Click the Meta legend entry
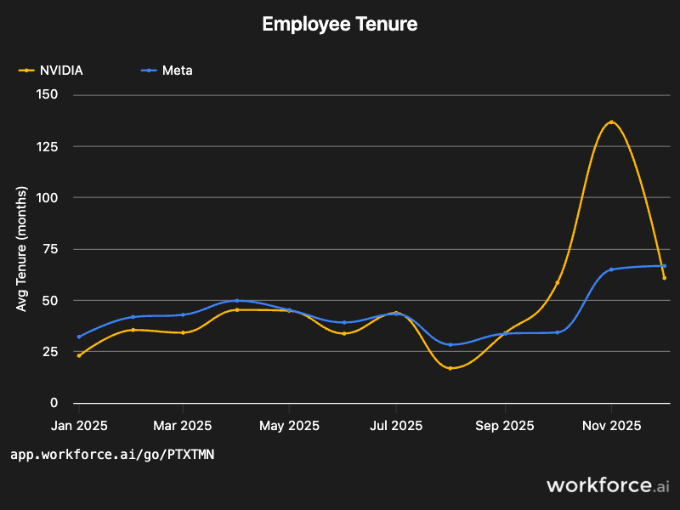 [167, 71]
